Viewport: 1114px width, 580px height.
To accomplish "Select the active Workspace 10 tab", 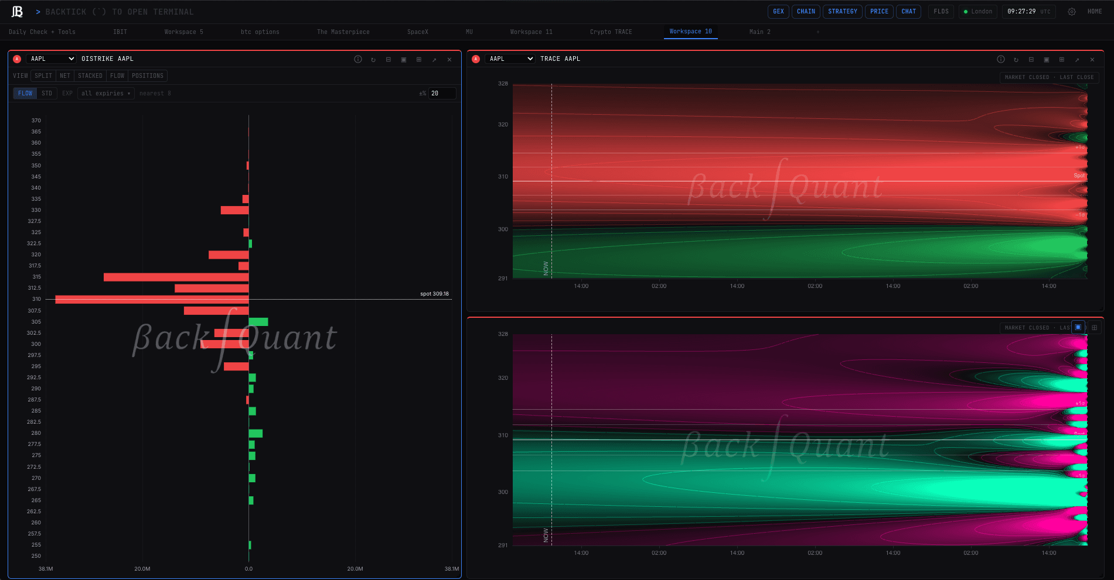I will pyautogui.click(x=691, y=32).
